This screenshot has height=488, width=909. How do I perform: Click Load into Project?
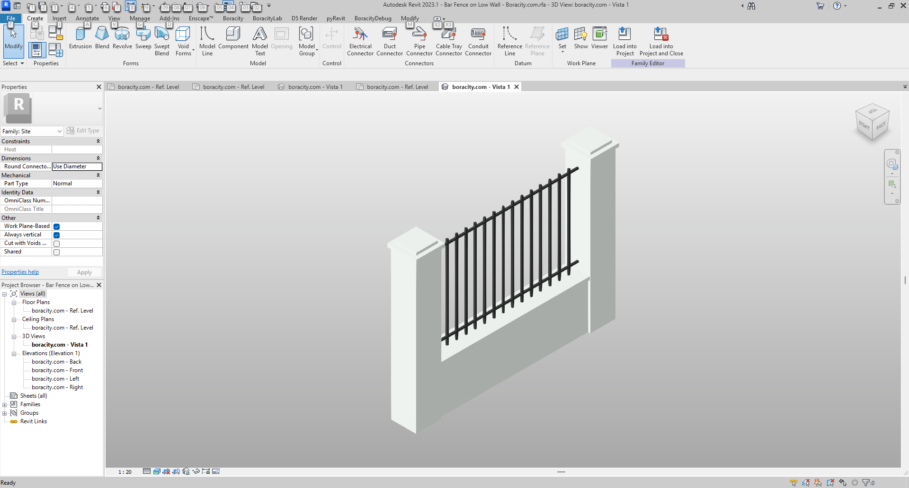[x=625, y=41]
